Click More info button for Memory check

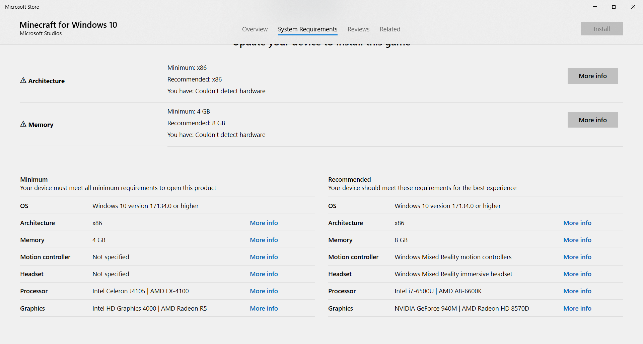(593, 120)
